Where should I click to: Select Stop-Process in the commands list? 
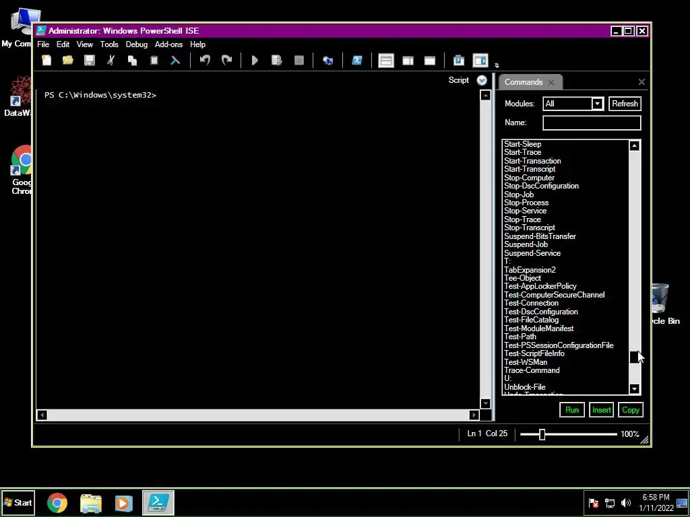526,203
